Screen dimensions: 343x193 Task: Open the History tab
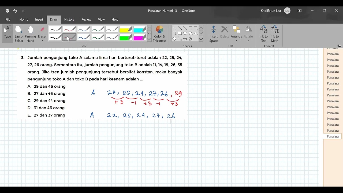pos(69,19)
